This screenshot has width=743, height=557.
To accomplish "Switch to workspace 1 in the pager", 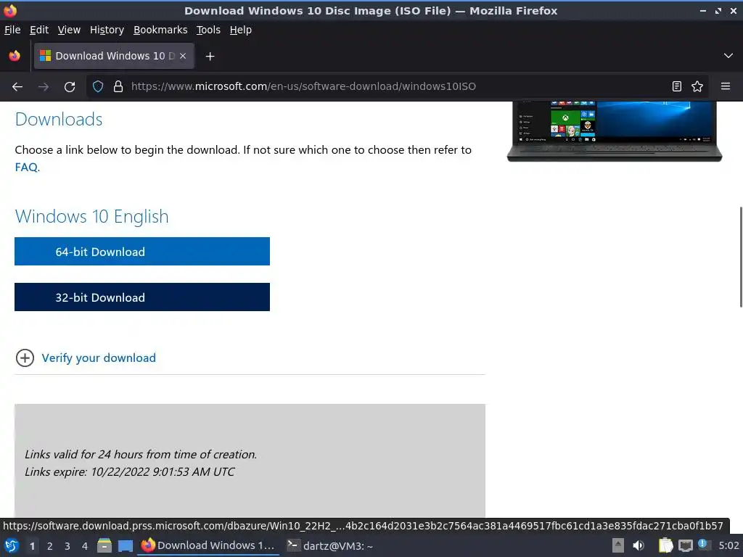I will (x=32, y=546).
